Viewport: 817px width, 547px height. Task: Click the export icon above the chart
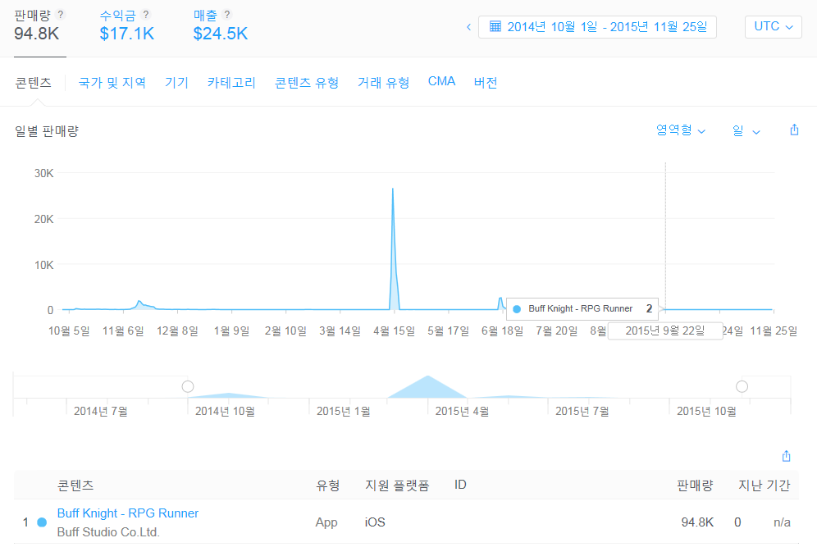pos(793,130)
